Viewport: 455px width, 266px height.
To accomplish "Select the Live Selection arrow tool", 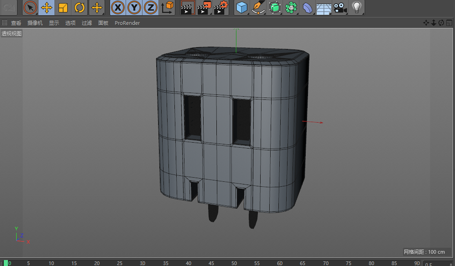I will pyautogui.click(x=30, y=7).
